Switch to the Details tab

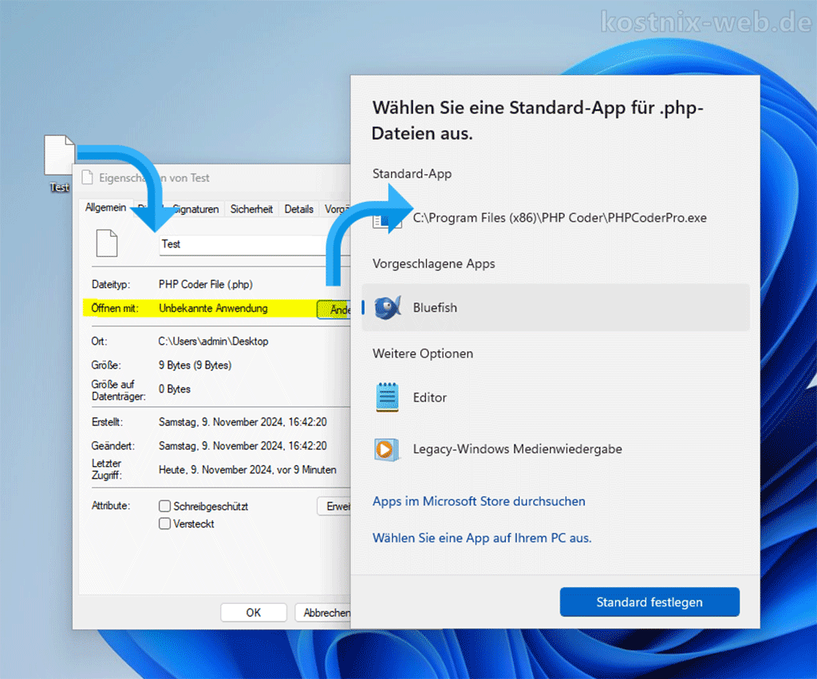tap(298, 209)
